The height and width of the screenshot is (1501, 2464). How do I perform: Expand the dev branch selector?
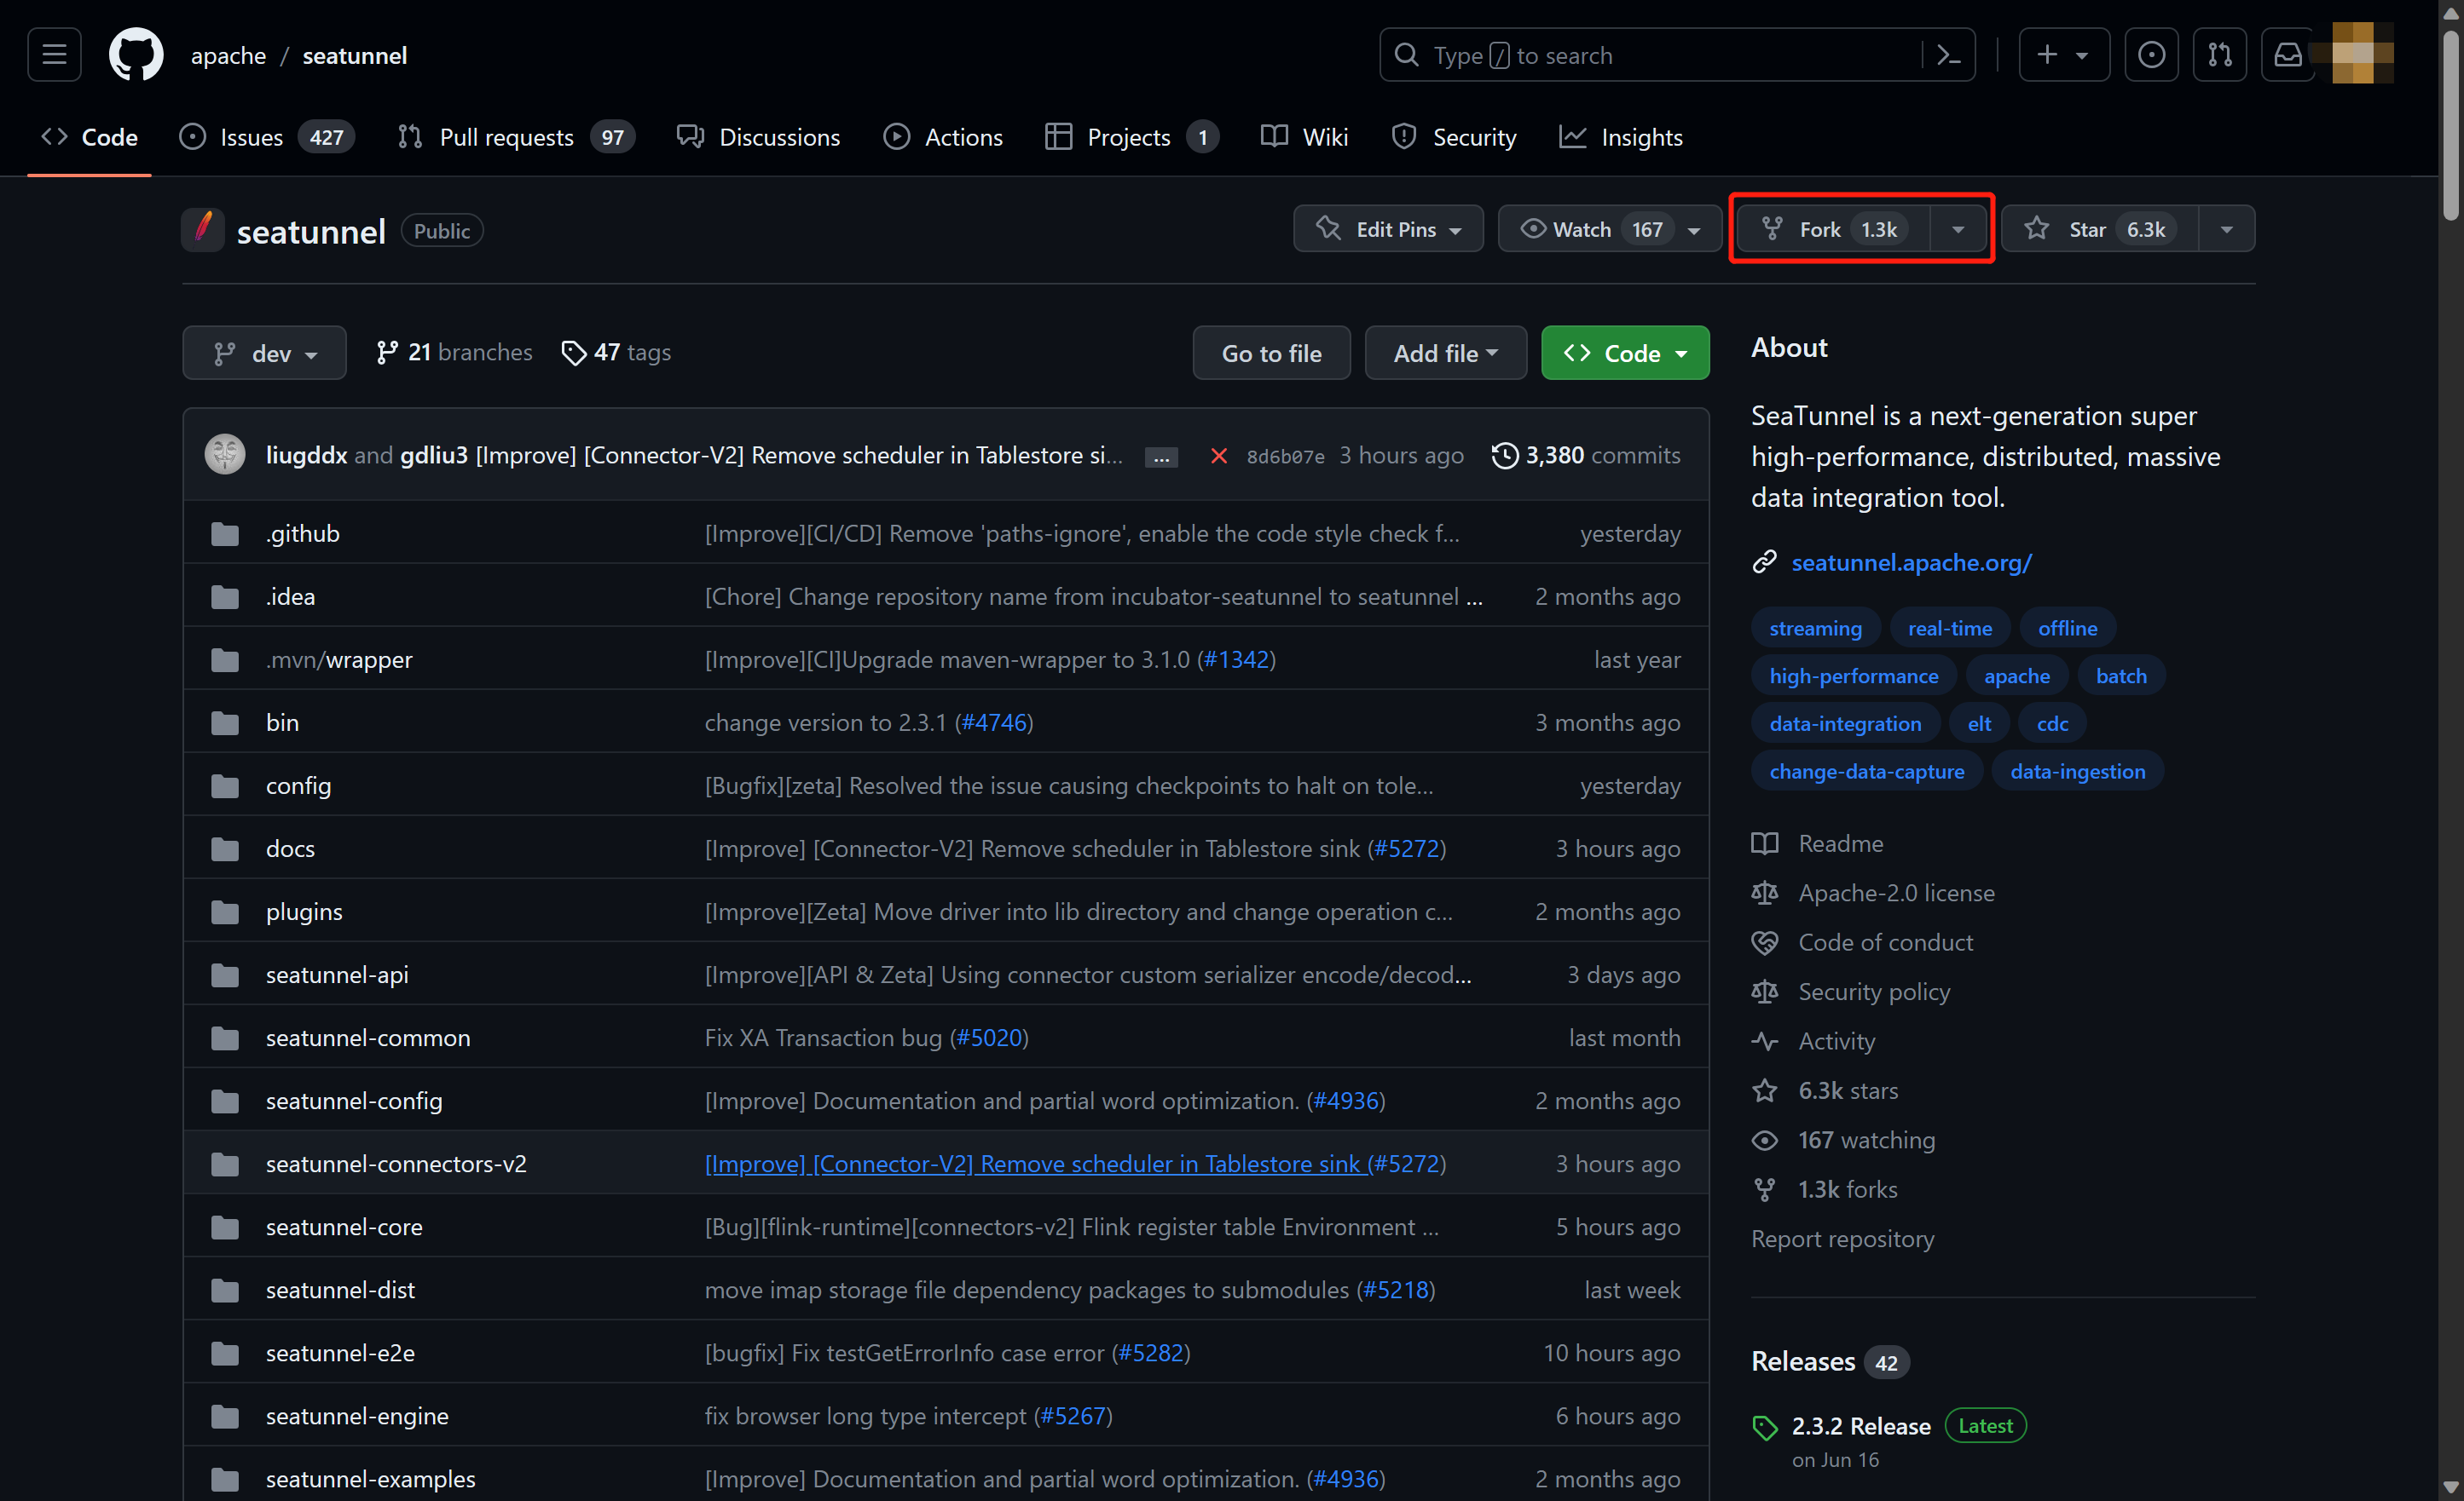point(264,353)
